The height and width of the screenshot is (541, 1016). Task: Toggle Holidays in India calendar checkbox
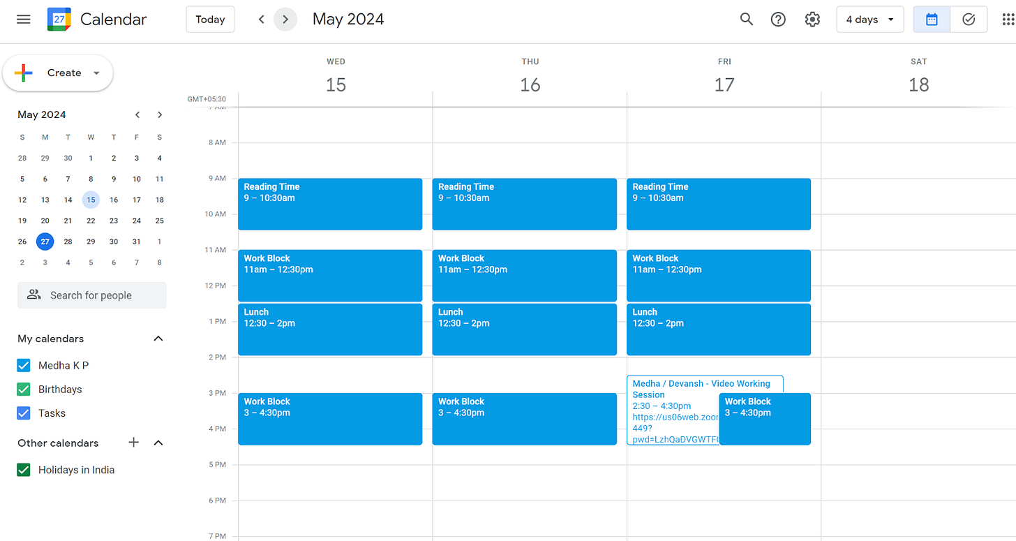point(24,470)
